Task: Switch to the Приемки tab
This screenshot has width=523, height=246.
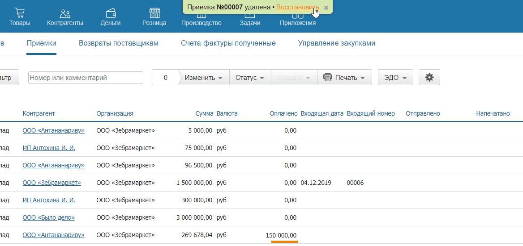Action: click(41, 43)
